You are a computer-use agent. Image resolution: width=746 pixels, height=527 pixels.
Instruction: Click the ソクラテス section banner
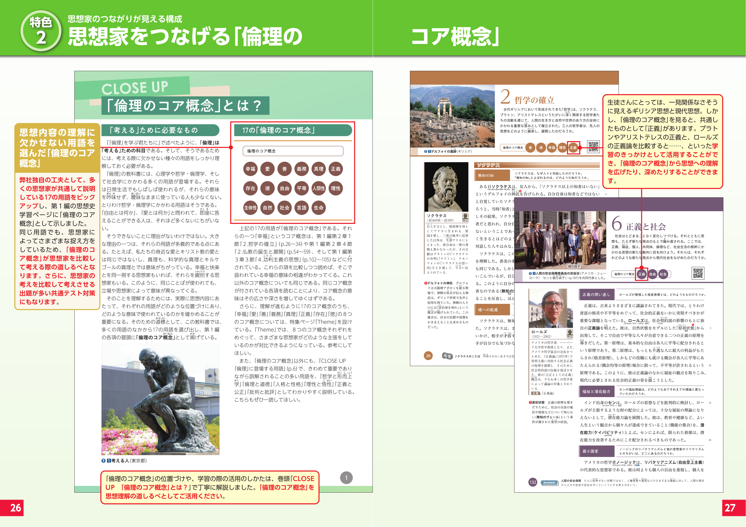(537, 165)
